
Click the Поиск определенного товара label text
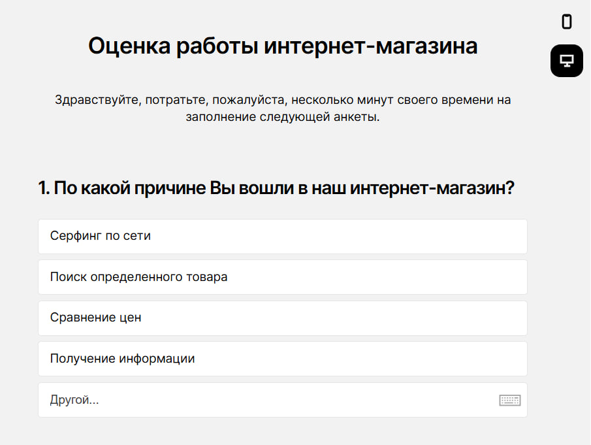[x=138, y=277]
